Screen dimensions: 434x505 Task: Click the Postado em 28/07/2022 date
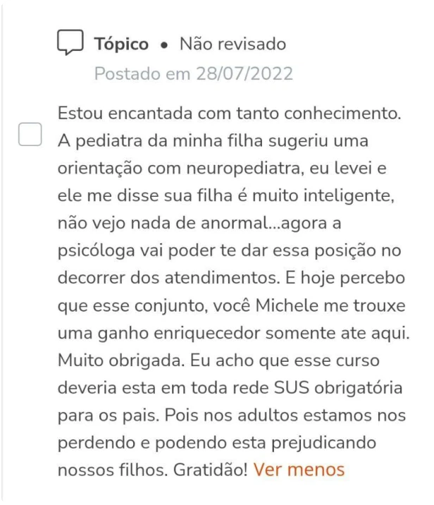194,74
